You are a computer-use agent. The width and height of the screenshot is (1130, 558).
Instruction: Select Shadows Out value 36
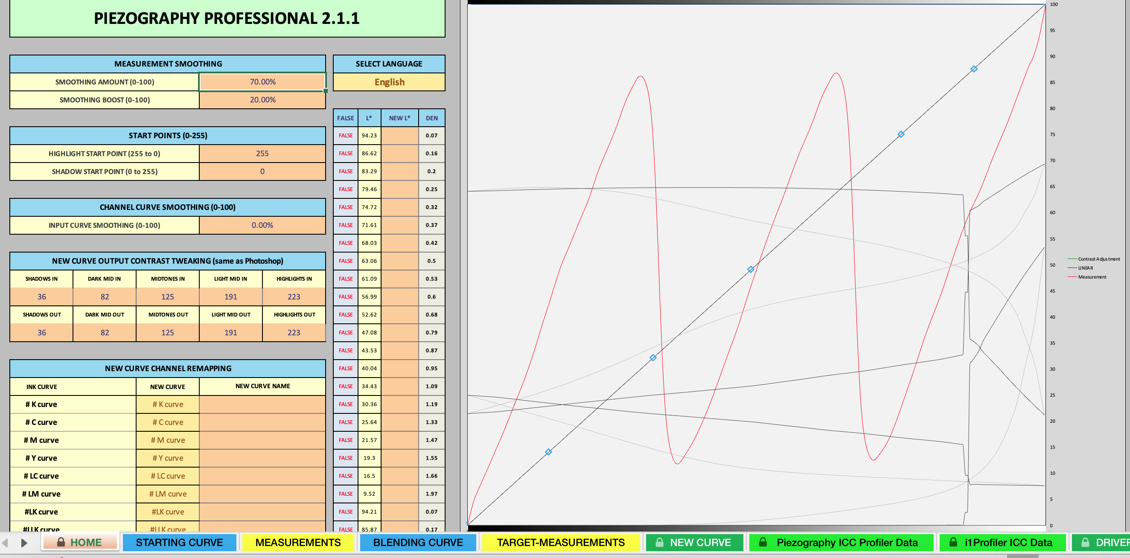pyautogui.click(x=42, y=333)
